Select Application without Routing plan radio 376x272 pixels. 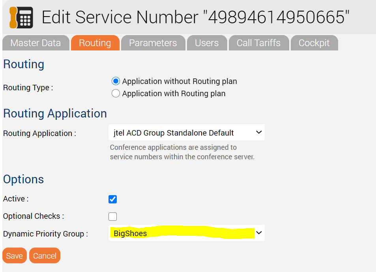[116, 81]
